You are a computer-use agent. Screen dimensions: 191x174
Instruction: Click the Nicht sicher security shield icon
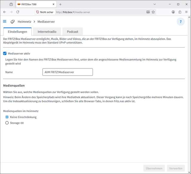pyautogui.click(x=38, y=12)
